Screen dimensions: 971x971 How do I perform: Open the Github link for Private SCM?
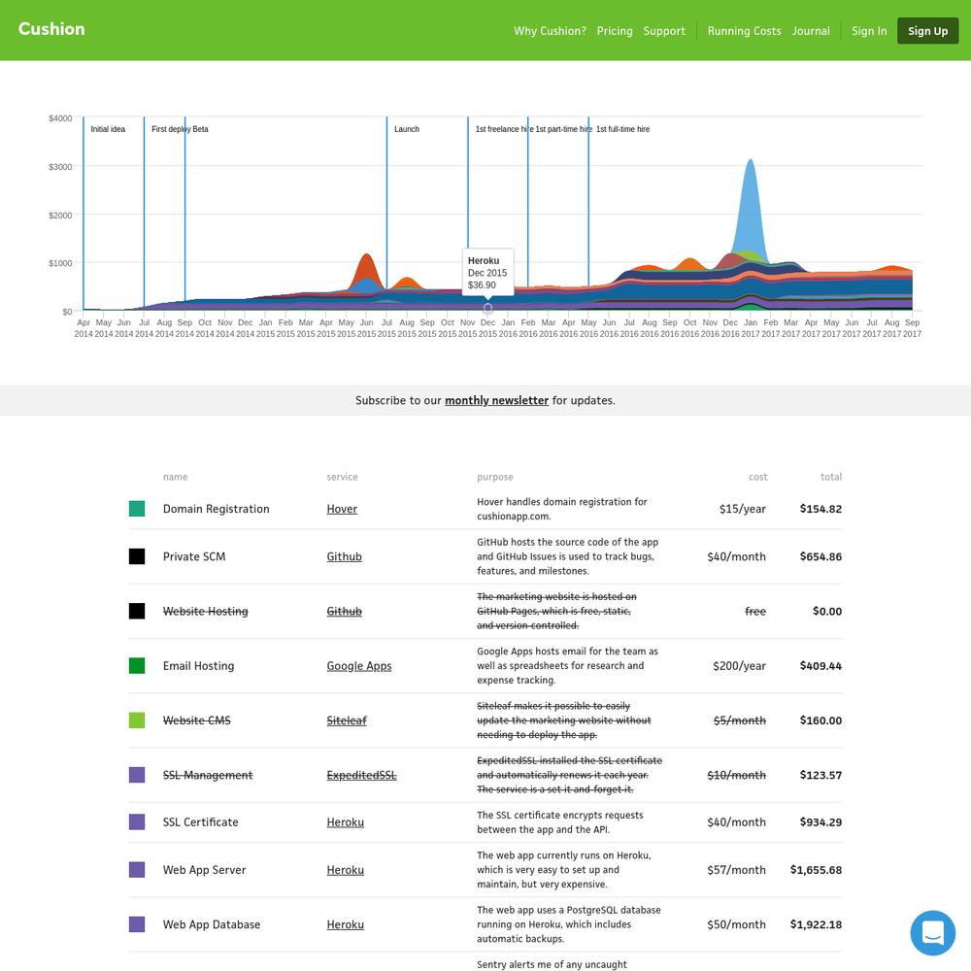[x=345, y=556]
